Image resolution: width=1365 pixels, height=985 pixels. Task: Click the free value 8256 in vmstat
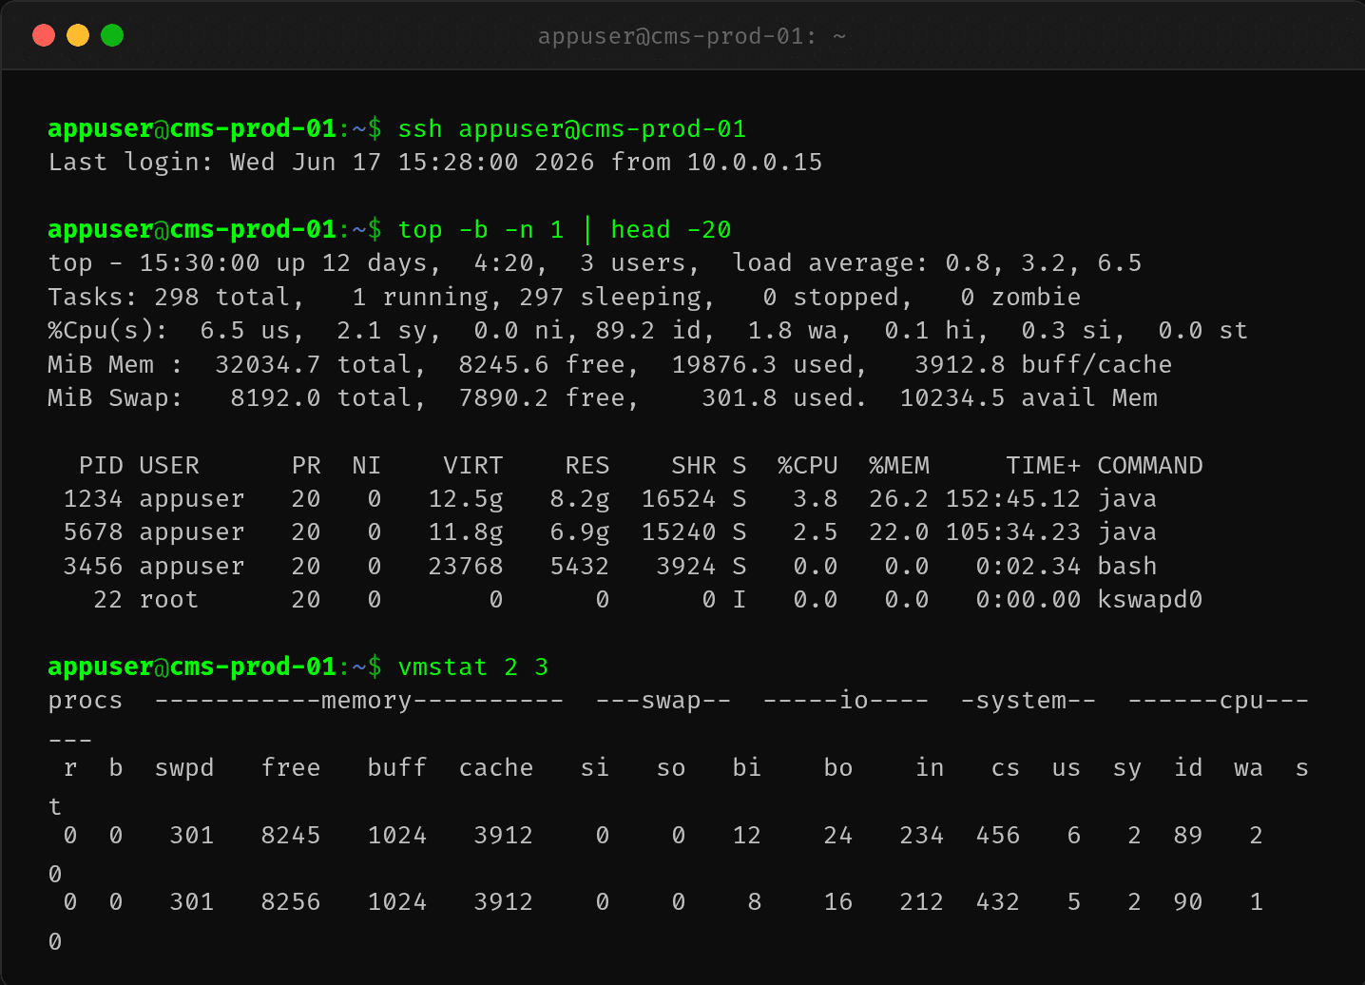[291, 901]
